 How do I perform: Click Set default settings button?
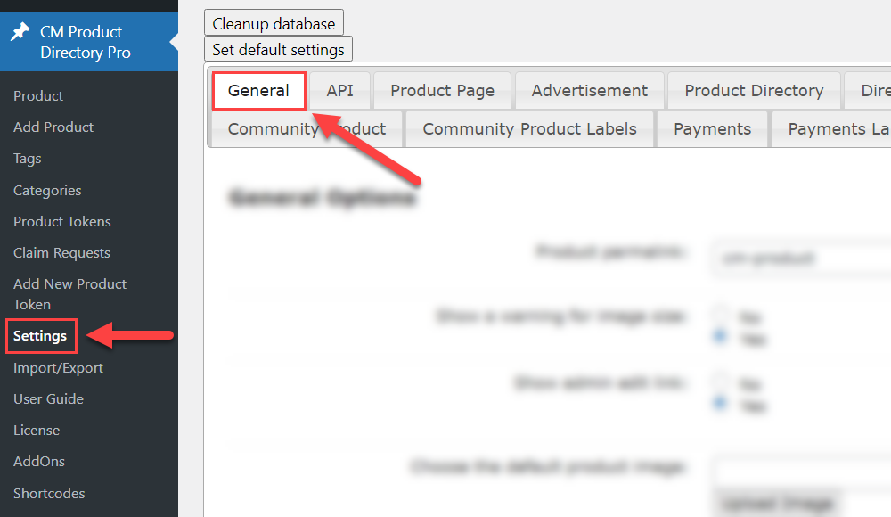278,50
